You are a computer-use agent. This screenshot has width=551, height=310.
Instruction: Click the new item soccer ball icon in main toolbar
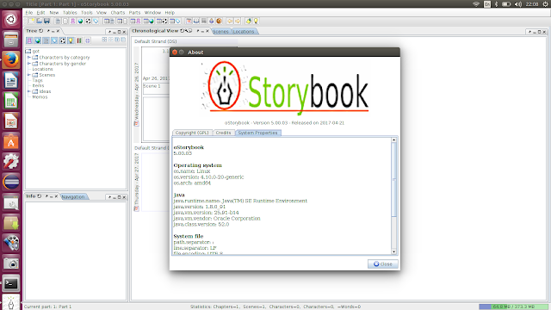(x=88, y=21)
